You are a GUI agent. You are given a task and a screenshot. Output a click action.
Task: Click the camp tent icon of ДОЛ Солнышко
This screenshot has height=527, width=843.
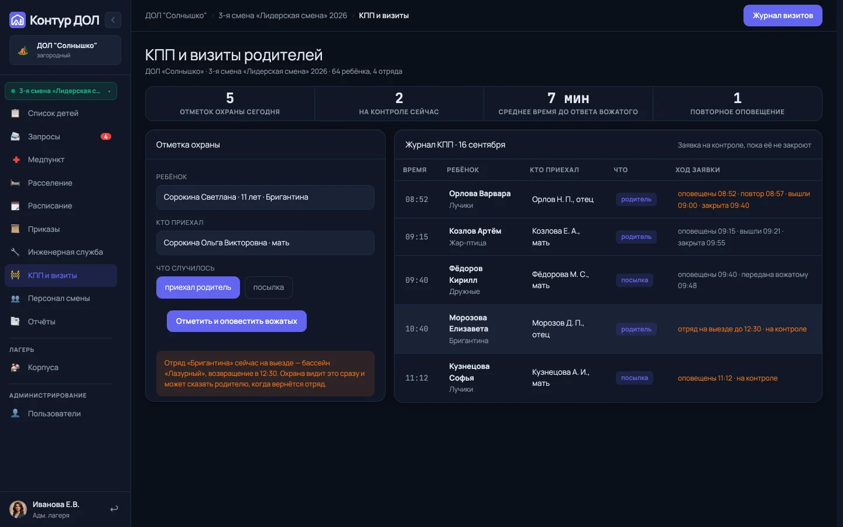23,50
